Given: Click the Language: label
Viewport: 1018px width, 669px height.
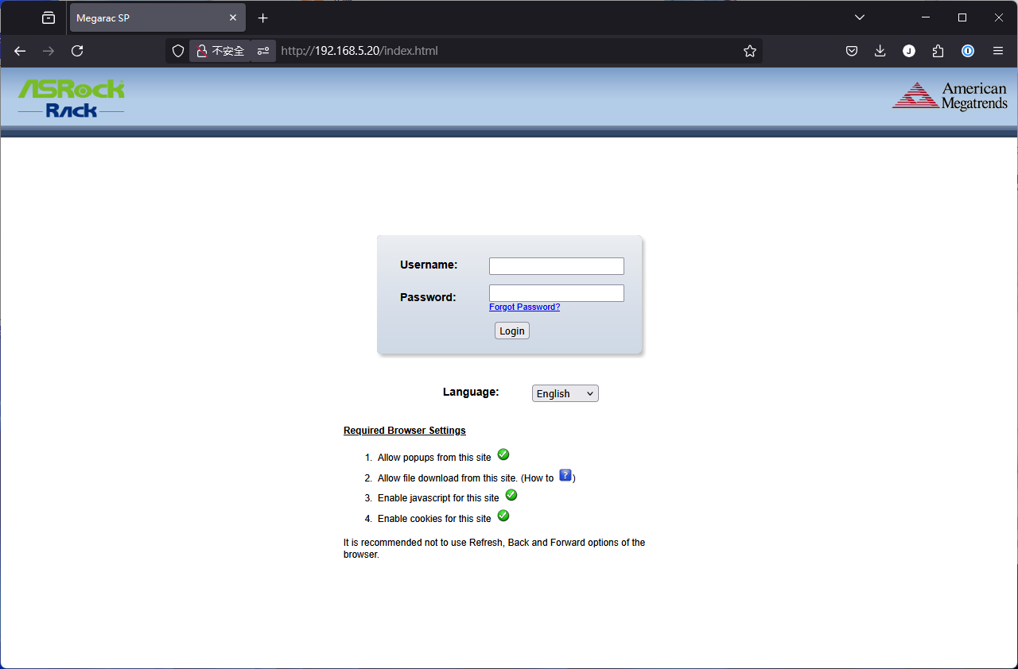Looking at the screenshot, I should pyautogui.click(x=471, y=392).
